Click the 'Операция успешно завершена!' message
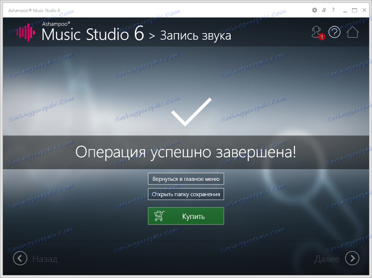This screenshot has width=372, height=278. click(186, 152)
